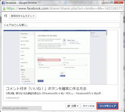125x112 pixels.
Task: Click the キャンセル button
Action: 89,106
